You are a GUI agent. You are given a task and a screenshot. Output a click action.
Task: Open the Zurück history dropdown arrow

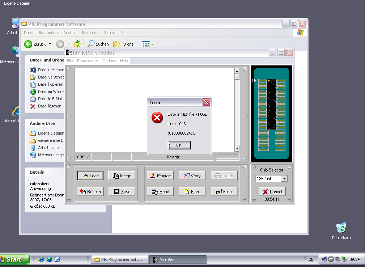50,44
